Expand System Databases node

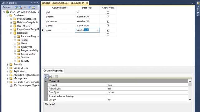(x=11, y=19)
